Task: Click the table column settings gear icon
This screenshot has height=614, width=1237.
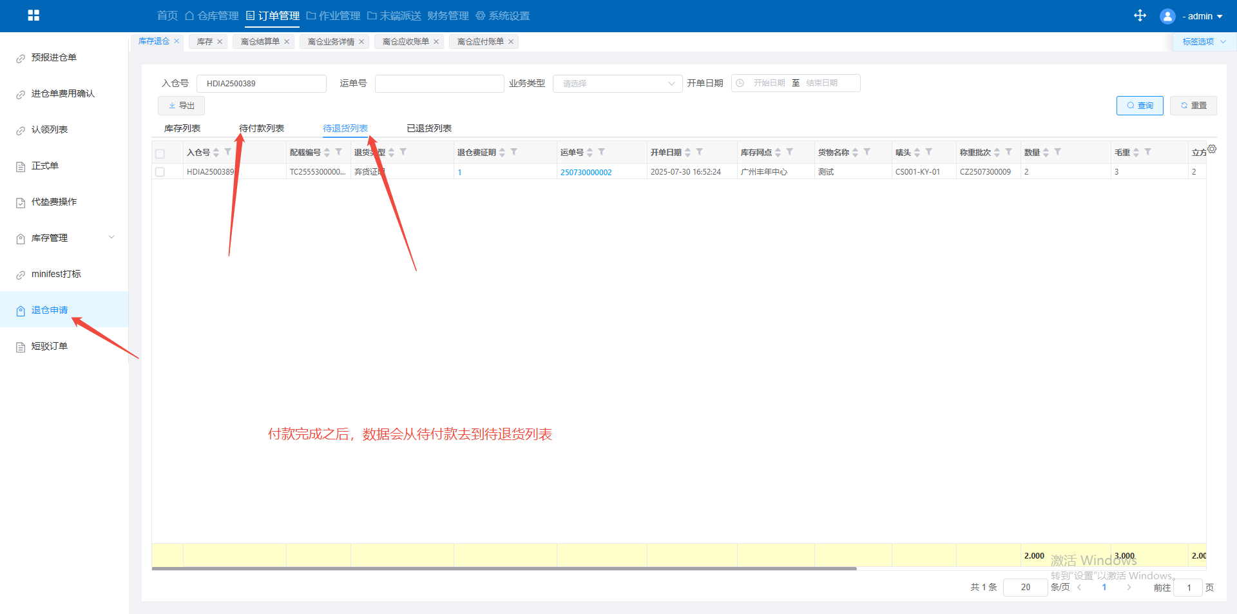Action: click(1212, 149)
